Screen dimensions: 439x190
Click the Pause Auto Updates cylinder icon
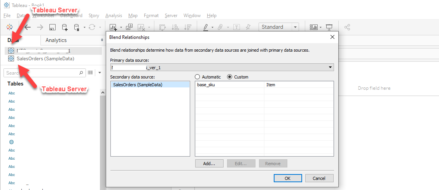click(x=77, y=27)
